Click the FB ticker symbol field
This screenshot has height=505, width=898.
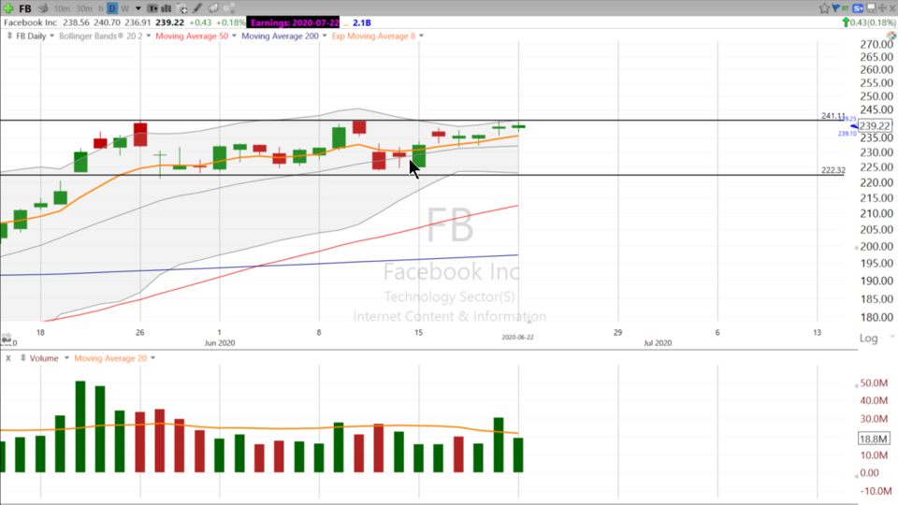tap(25, 8)
